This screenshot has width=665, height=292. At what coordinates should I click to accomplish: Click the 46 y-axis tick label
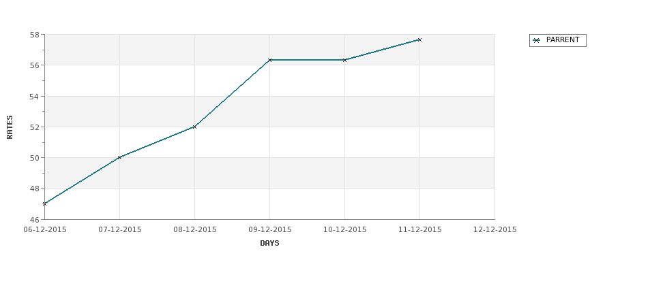[x=35, y=220]
